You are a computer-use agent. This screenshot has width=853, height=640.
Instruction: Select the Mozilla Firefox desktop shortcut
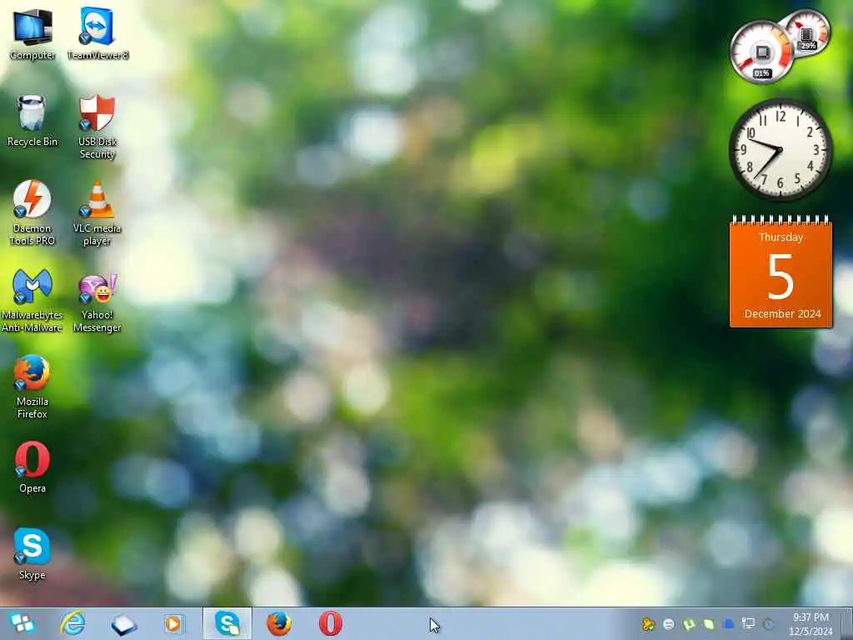coord(32,387)
